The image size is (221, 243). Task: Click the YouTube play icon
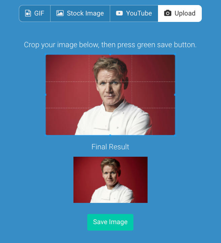pyautogui.click(x=119, y=13)
